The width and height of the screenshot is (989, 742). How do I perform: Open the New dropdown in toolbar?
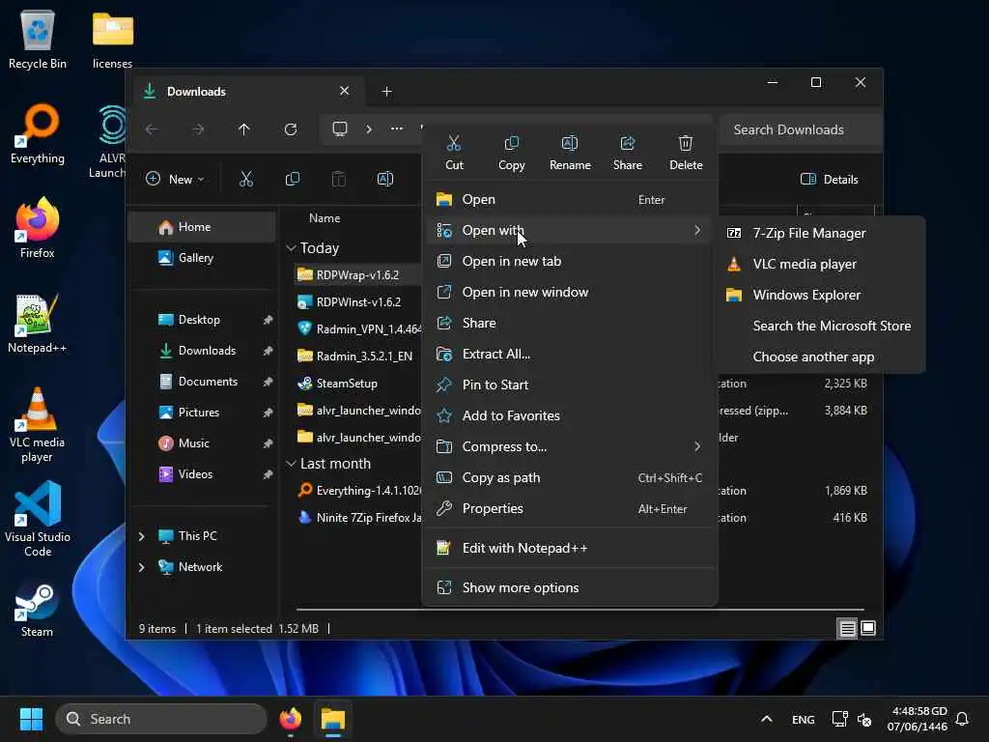tap(175, 179)
